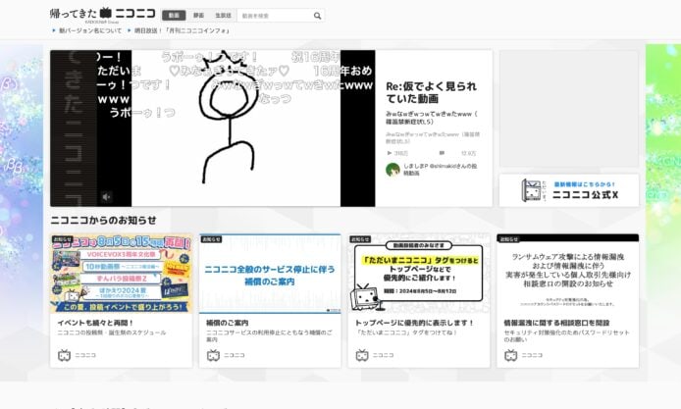Click the しましまP uploader avatar
Image resolution: width=681 pixels, height=409 pixels.
(x=393, y=170)
